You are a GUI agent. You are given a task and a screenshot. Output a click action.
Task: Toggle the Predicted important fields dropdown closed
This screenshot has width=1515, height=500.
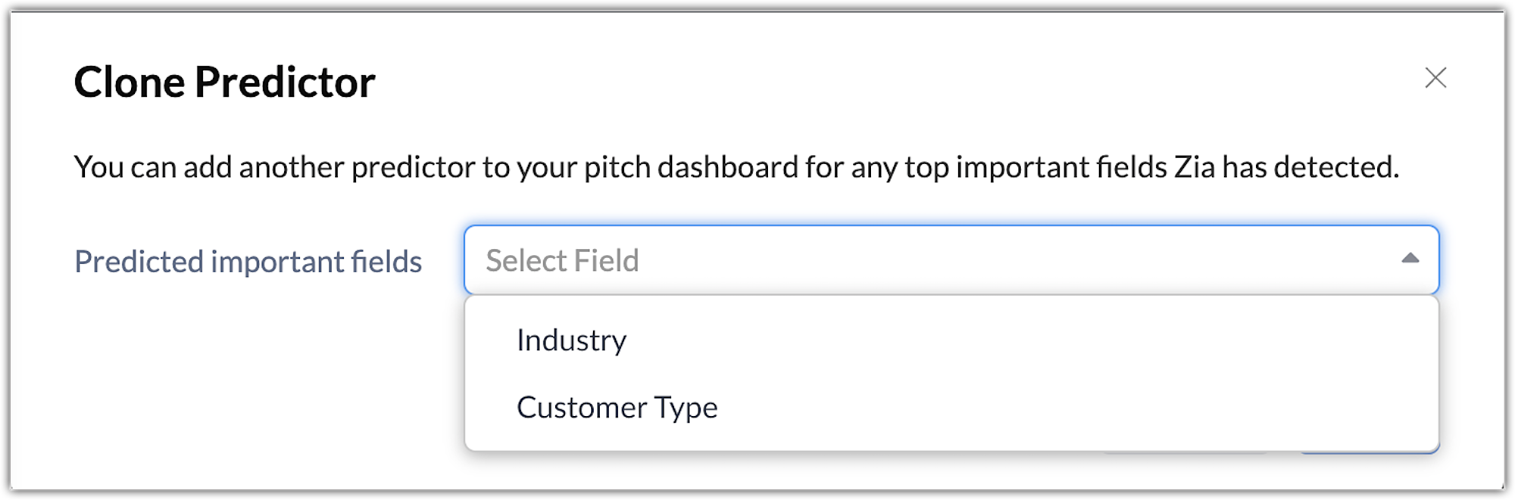click(x=1410, y=259)
